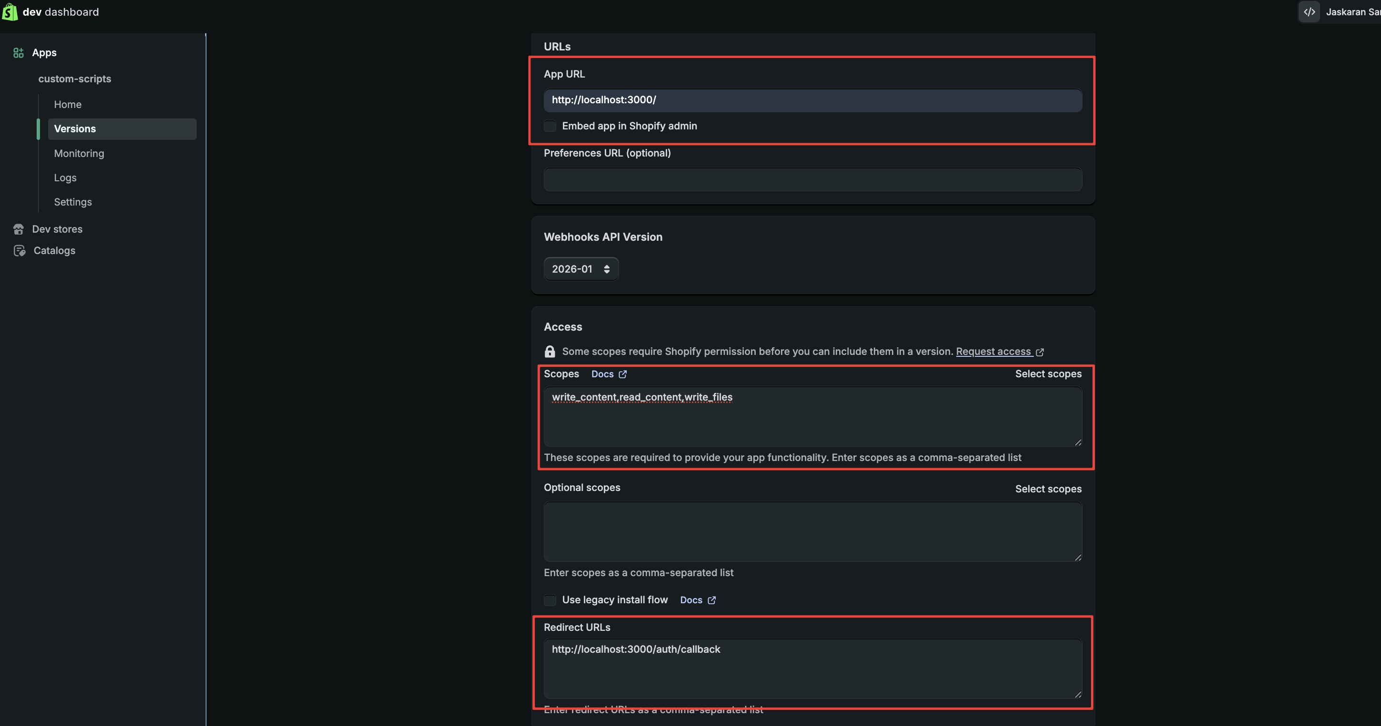Open the Logs section in the sidebar

coord(65,177)
